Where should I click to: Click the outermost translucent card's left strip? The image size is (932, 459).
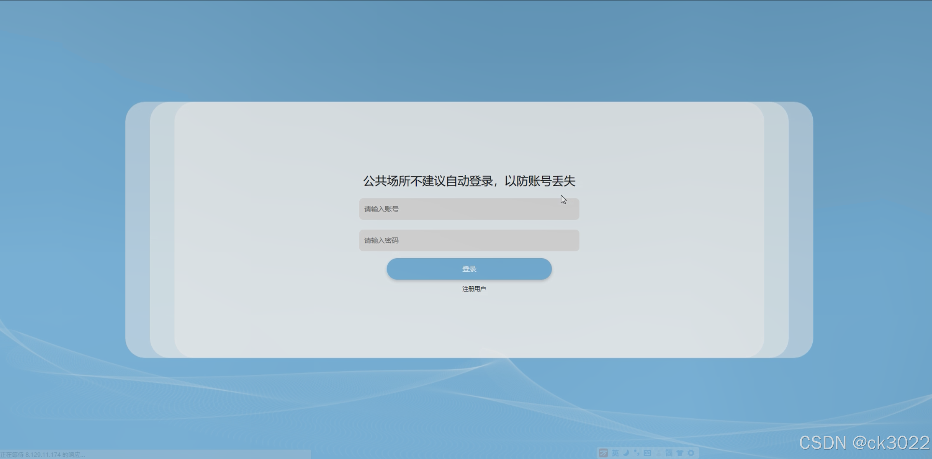(137, 230)
